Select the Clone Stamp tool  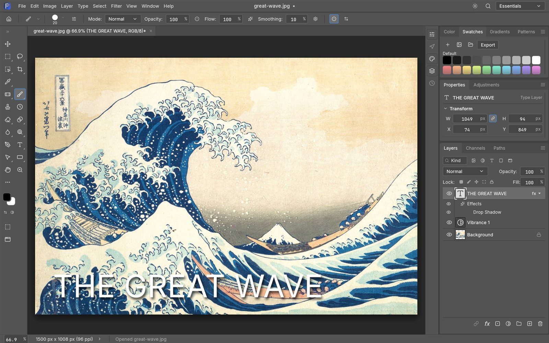coord(8,107)
